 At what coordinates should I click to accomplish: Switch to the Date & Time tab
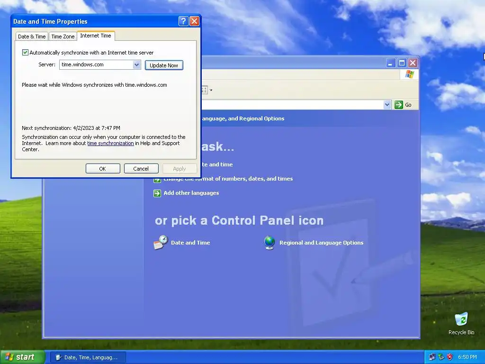click(32, 36)
